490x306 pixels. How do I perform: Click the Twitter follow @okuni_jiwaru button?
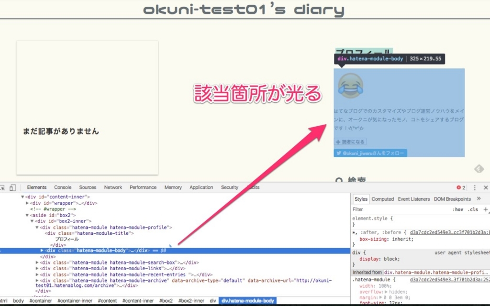(x=370, y=153)
